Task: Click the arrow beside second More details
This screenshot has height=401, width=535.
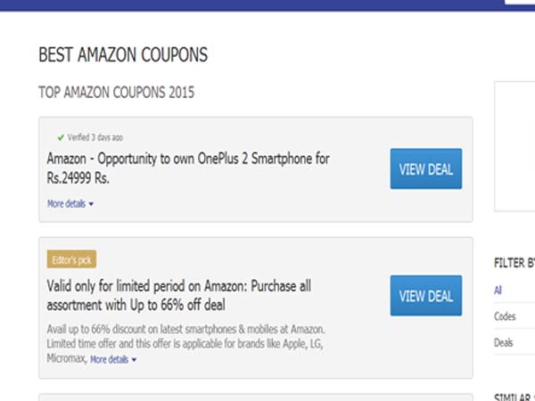Action: 135,360
